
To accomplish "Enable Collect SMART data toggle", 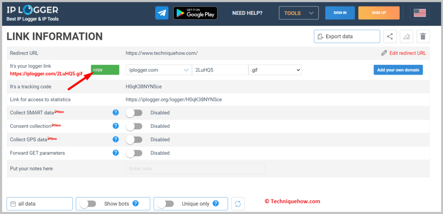I will pyautogui.click(x=134, y=113).
